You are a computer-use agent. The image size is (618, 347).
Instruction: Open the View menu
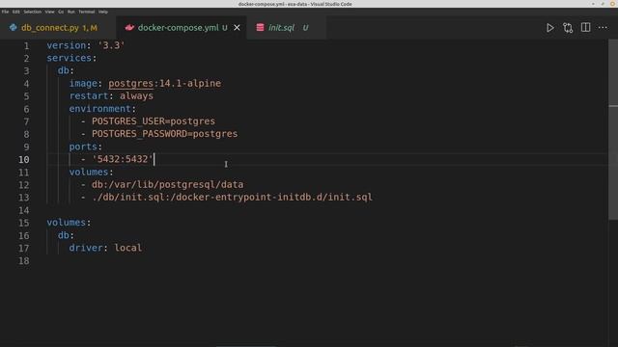pyautogui.click(x=49, y=12)
